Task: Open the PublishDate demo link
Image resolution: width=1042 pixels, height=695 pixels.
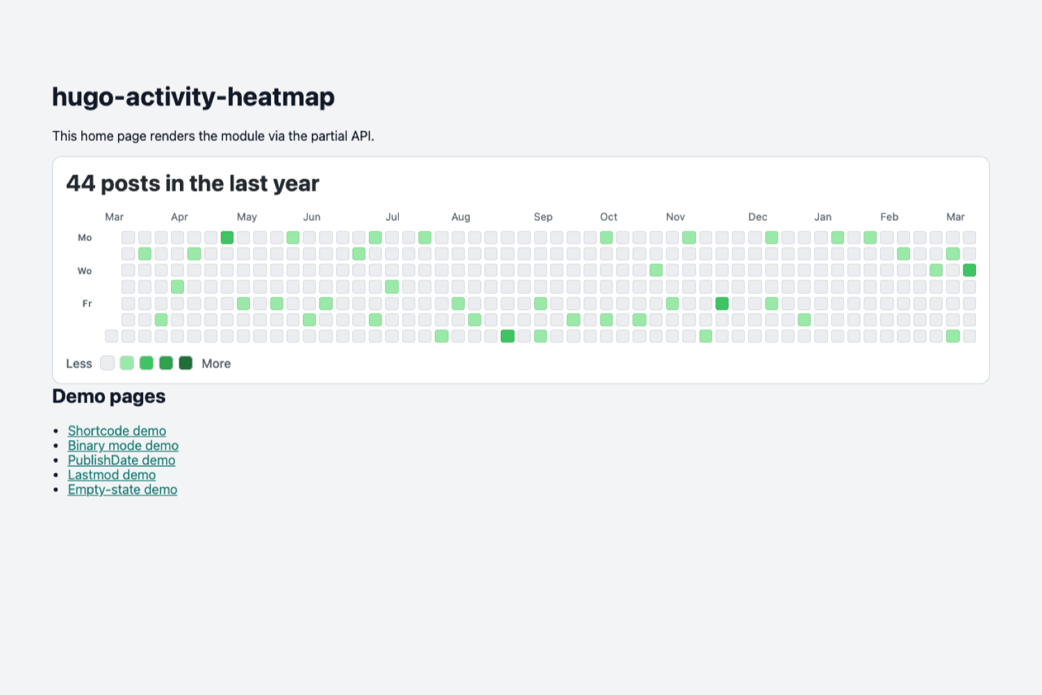Action: point(121,460)
